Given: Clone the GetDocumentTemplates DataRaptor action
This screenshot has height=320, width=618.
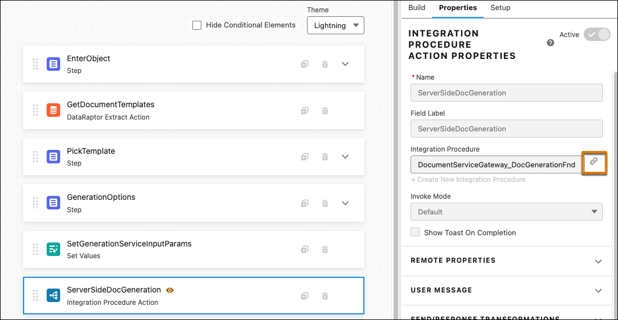Looking at the screenshot, I should [x=305, y=111].
